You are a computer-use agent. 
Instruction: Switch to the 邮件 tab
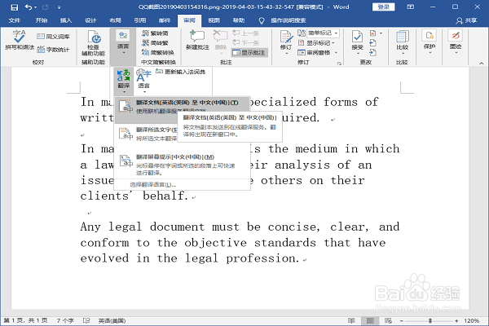click(165, 20)
